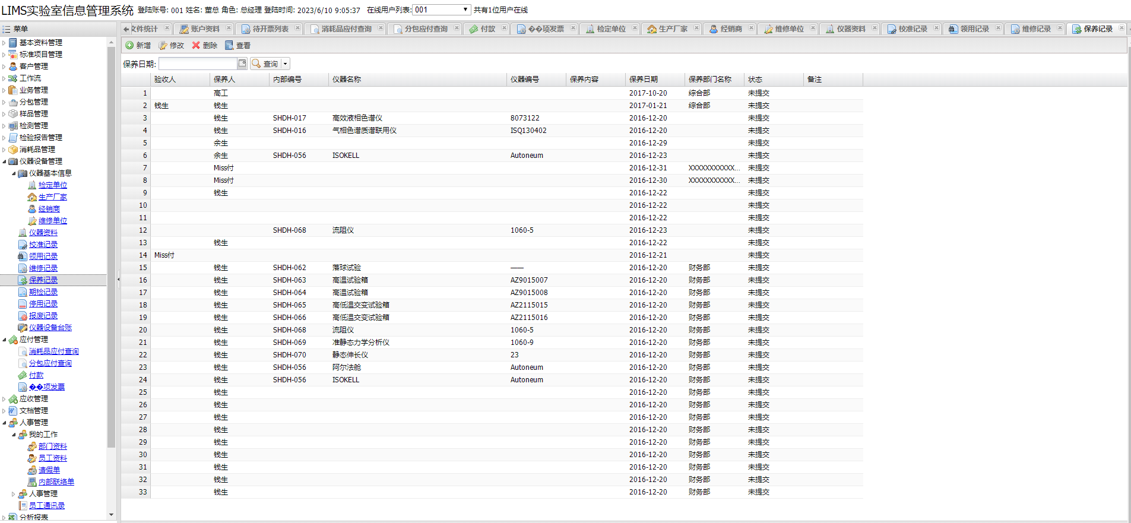Open the 消耗品应付查询 link in sidebar
The image size is (1131, 523).
[54, 351]
